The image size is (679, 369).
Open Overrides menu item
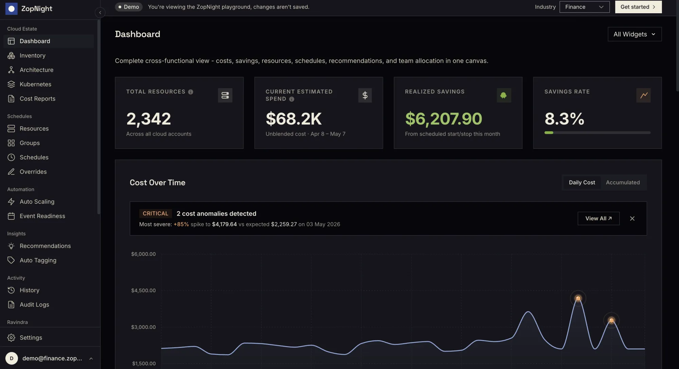(x=49, y=172)
